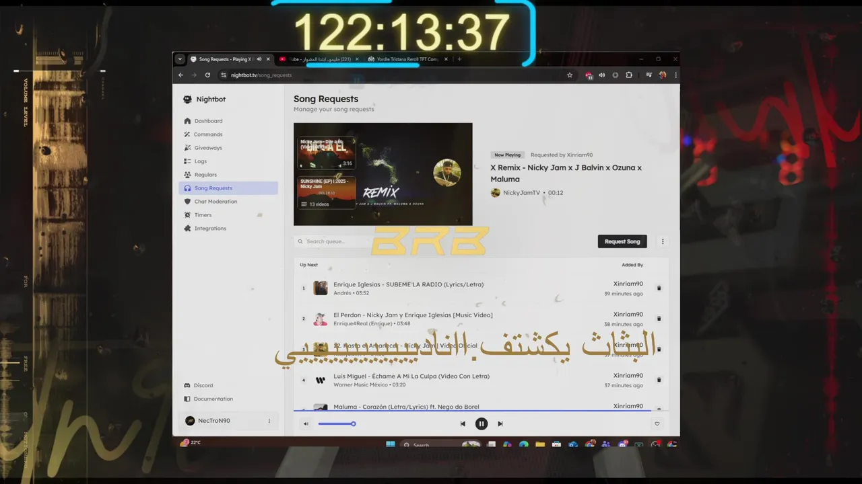Viewport: 862px width, 484px height.
Task: Skip to the next song
Action: pyautogui.click(x=500, y=424)
